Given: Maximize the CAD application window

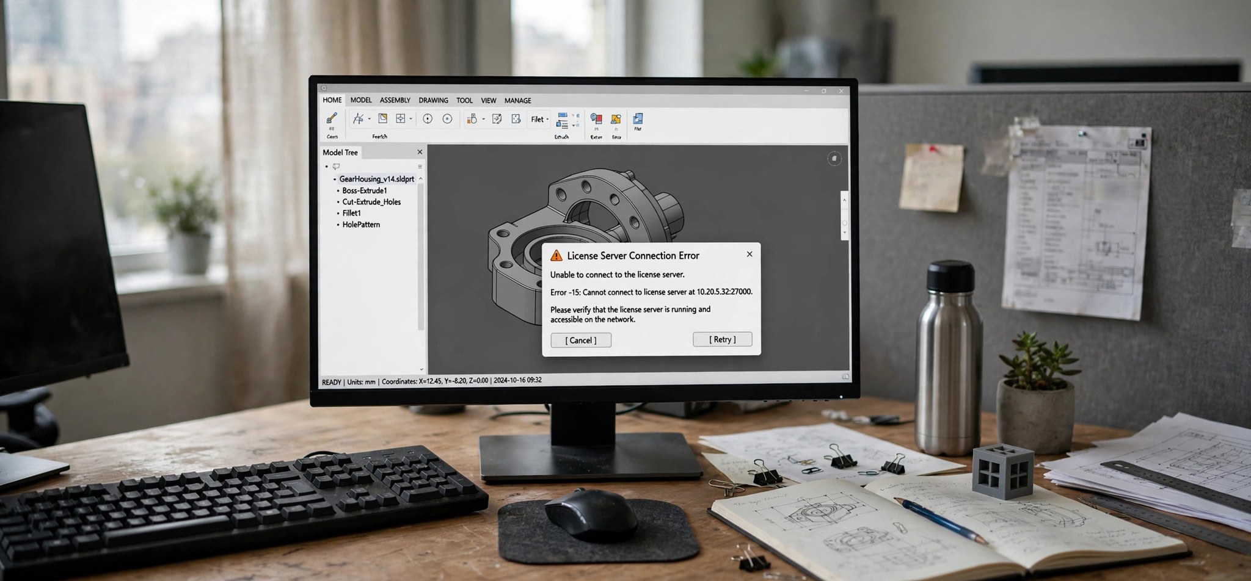Looking at the screenshot, I should point(824,90).
